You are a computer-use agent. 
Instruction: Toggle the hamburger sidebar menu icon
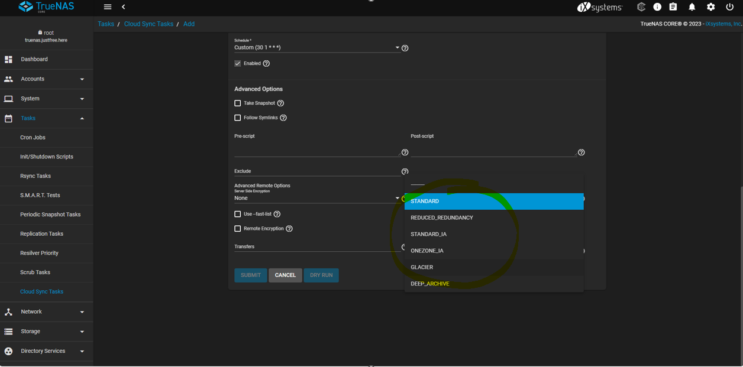click(x=108, y=7)
